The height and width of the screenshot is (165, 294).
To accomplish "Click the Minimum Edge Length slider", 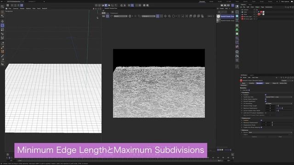I will (x=284, y=106).
